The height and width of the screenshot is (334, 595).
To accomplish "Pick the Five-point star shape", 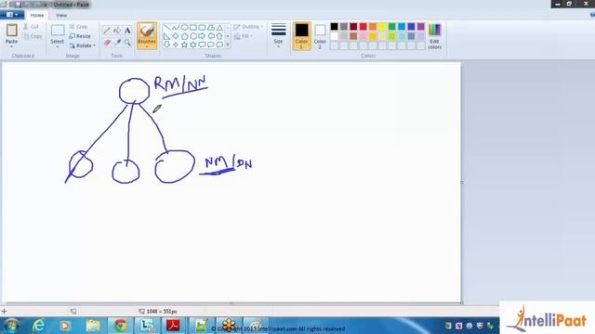I will (x=184, y=45).
